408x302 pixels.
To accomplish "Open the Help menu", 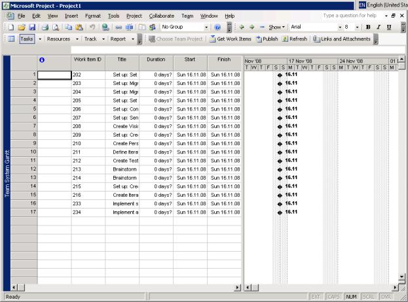I will (229, 16).
